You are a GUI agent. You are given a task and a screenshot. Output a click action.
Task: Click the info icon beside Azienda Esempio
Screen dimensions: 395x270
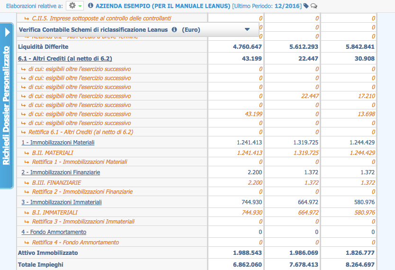tap(90, 6)
